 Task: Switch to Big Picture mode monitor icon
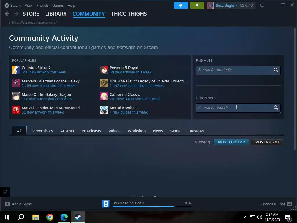point(262,6)
